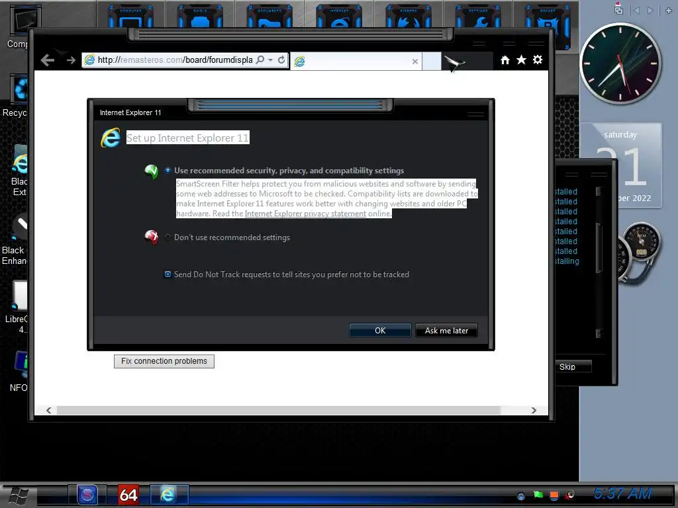This screenshot has width=678, height=508.
Task: Click Skip in the installer window
Action: (x=573, y=366)
